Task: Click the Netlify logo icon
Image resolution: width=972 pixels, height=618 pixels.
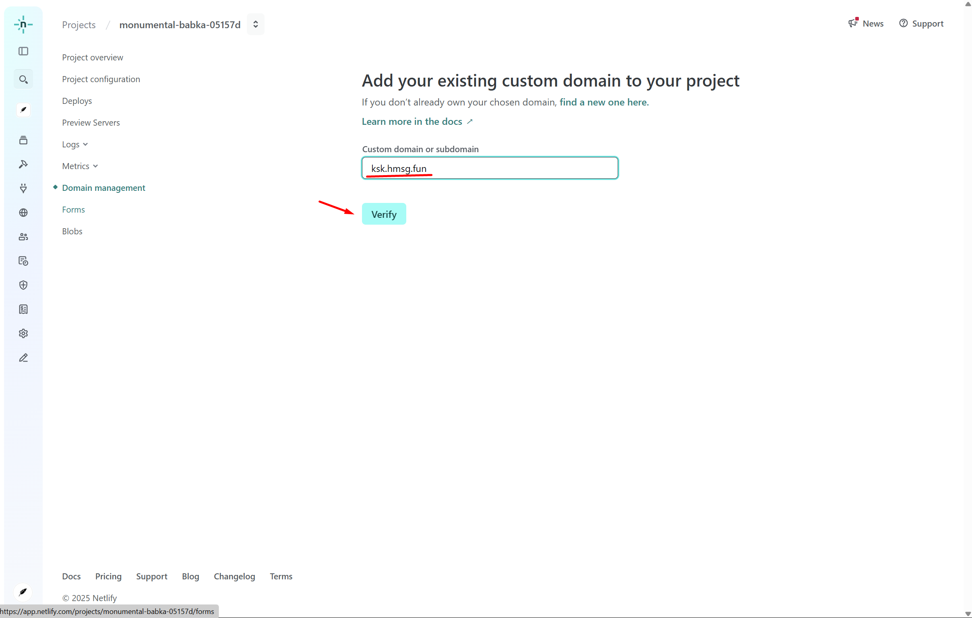Action: 23,25
